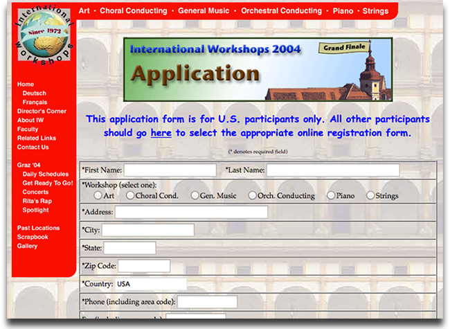Image resolution: width=450 pixels, height=329 pixels.
Task: Open the Art workshop menu item
Action: click(x=84, y=11)
